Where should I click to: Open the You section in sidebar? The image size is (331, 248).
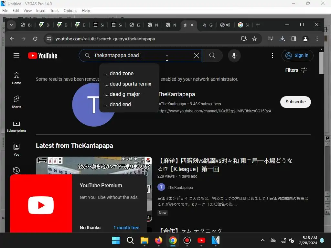pos(16,150)
